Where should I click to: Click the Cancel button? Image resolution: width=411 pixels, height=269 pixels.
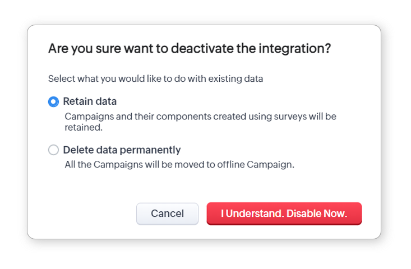coord(167,214)
